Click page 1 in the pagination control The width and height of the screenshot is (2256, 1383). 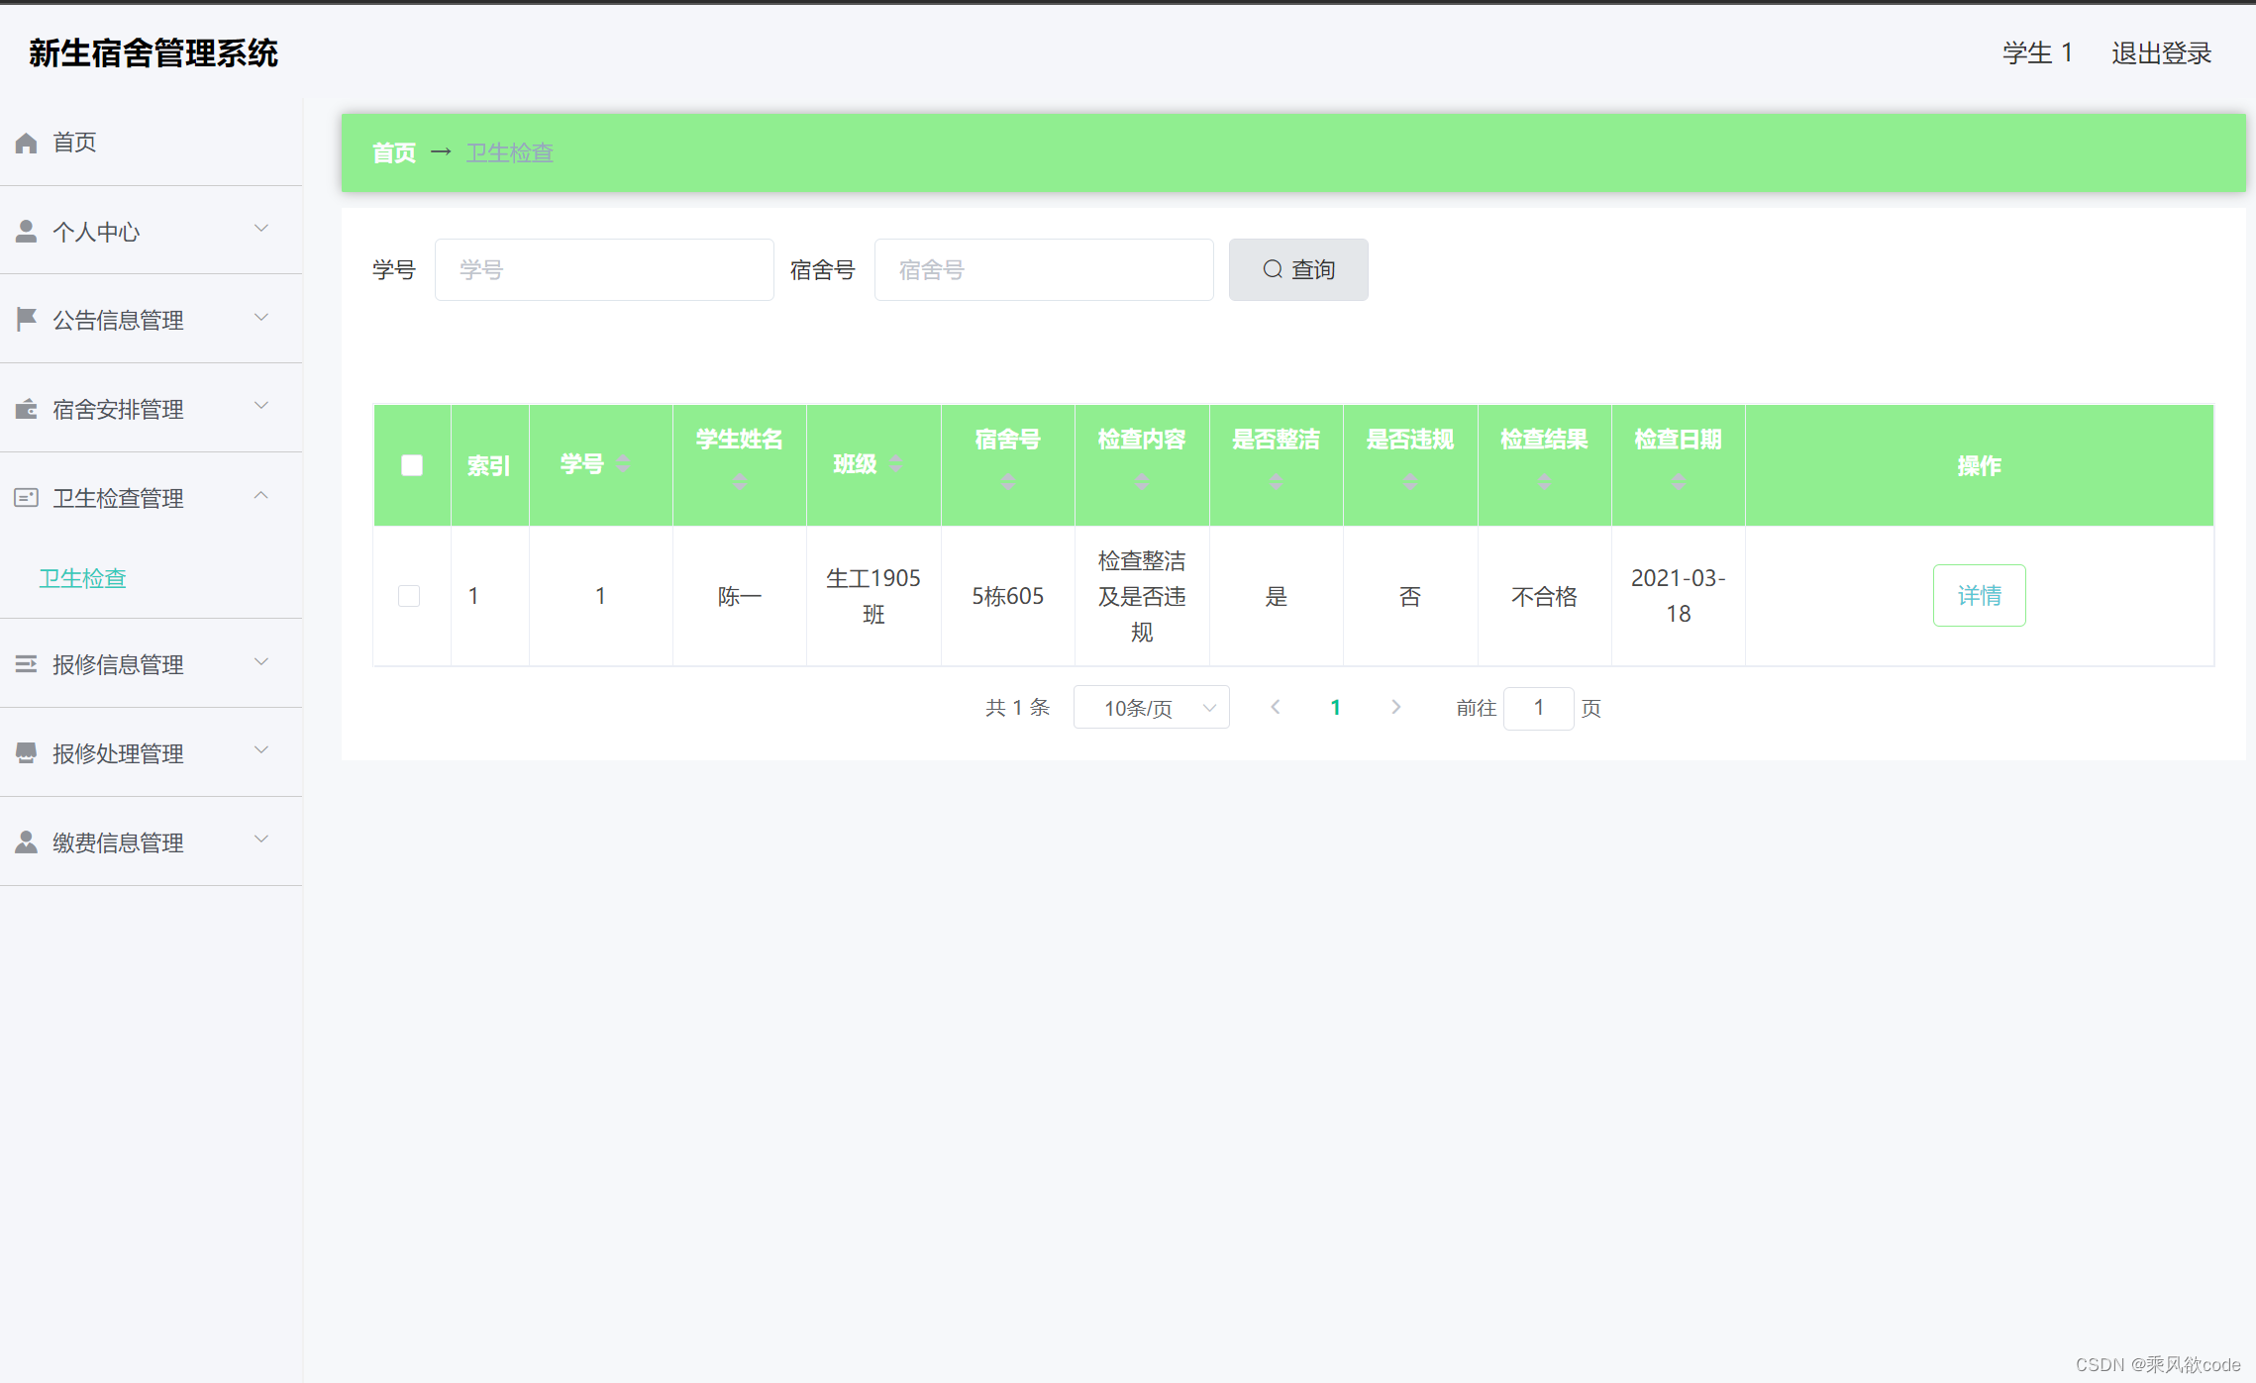1335,707
